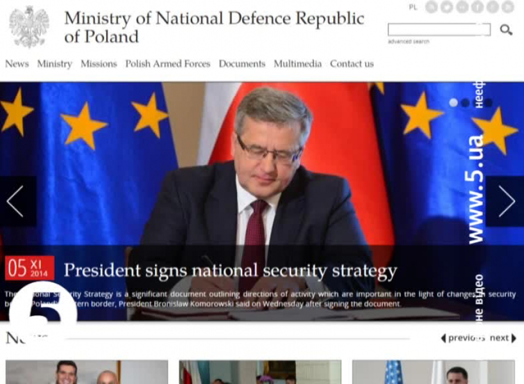The width and height of the screenshot is (524, 384).
Task: Click the magnifying glass search icon
Action: (x=506, y=30)
